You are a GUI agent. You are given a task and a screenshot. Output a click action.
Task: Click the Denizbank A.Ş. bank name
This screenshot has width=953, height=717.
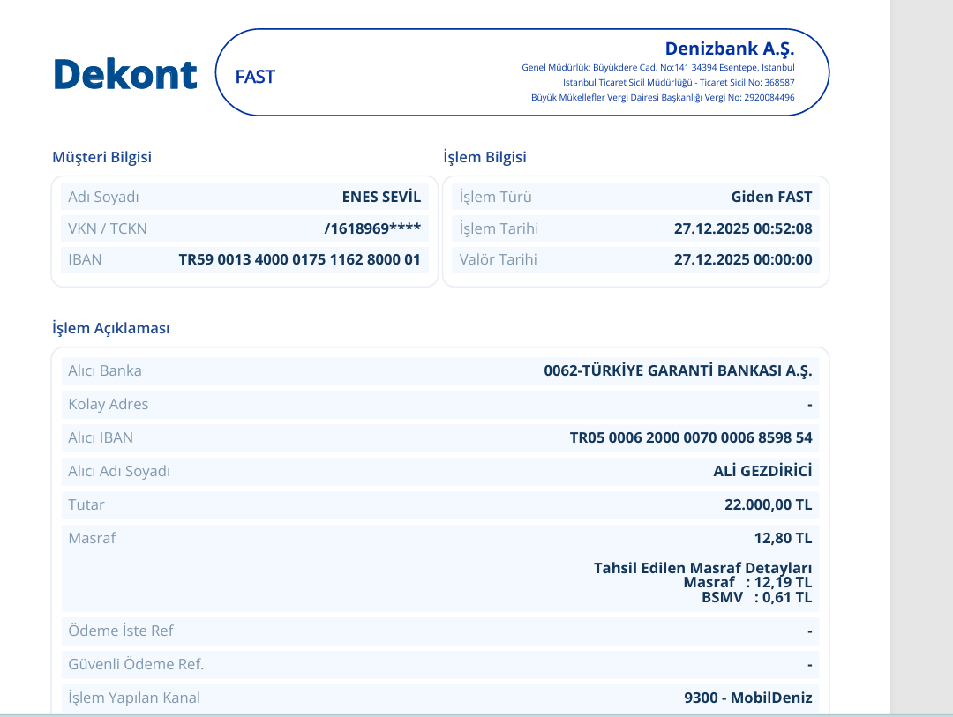click(730, 49)
